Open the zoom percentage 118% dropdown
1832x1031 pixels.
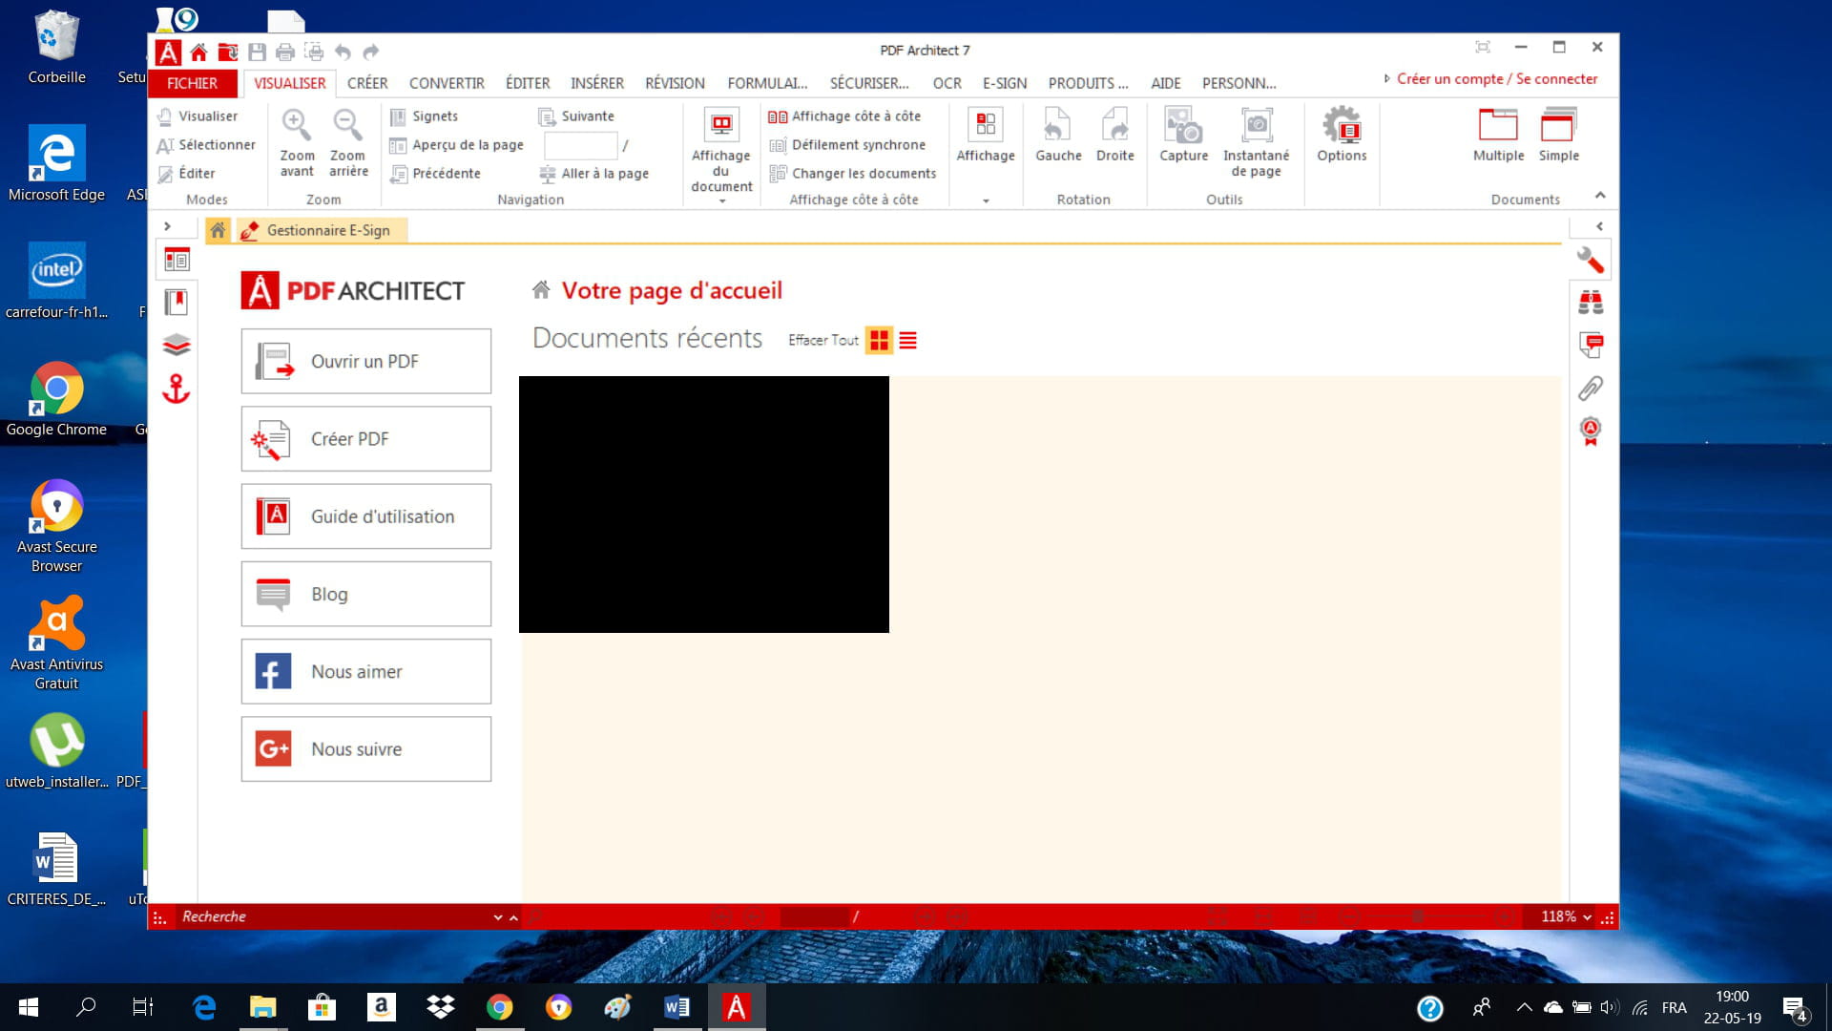click(1587, 917)
